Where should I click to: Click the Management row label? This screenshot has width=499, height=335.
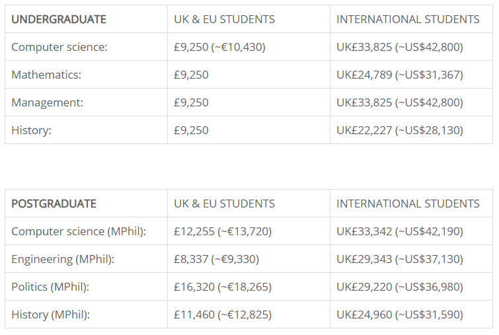[48, 102]
